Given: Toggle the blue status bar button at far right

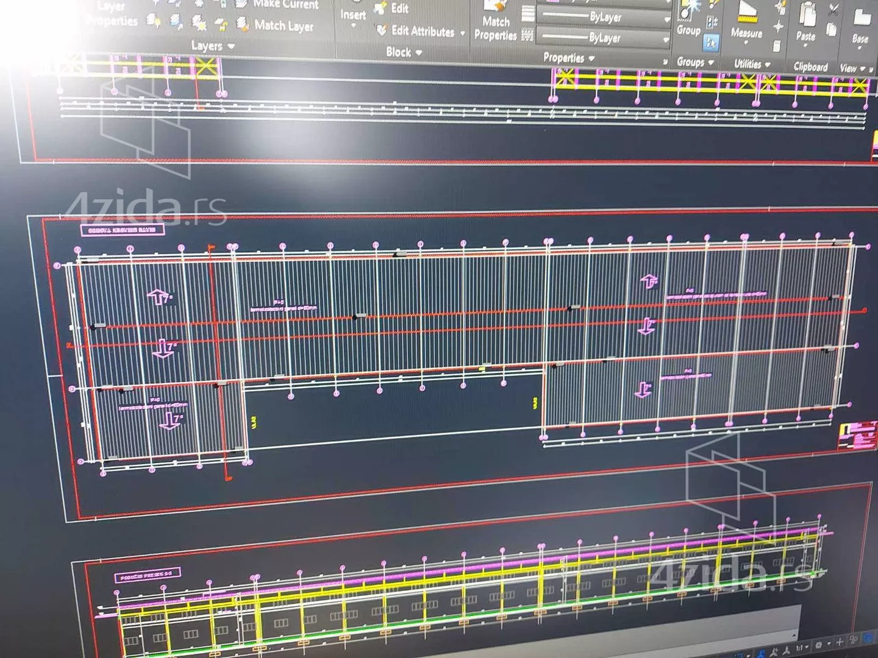Looking at the screenshot, I should 868,638.
